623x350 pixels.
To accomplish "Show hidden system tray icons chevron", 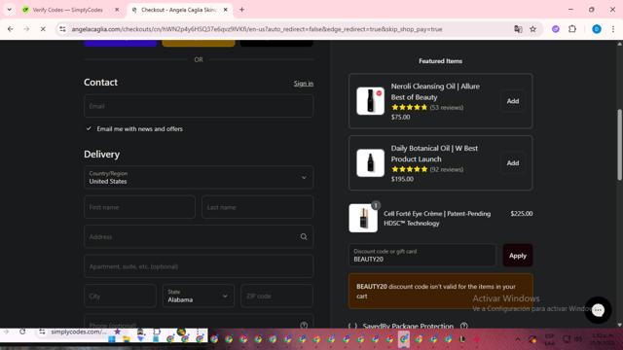I will [518, 339].
